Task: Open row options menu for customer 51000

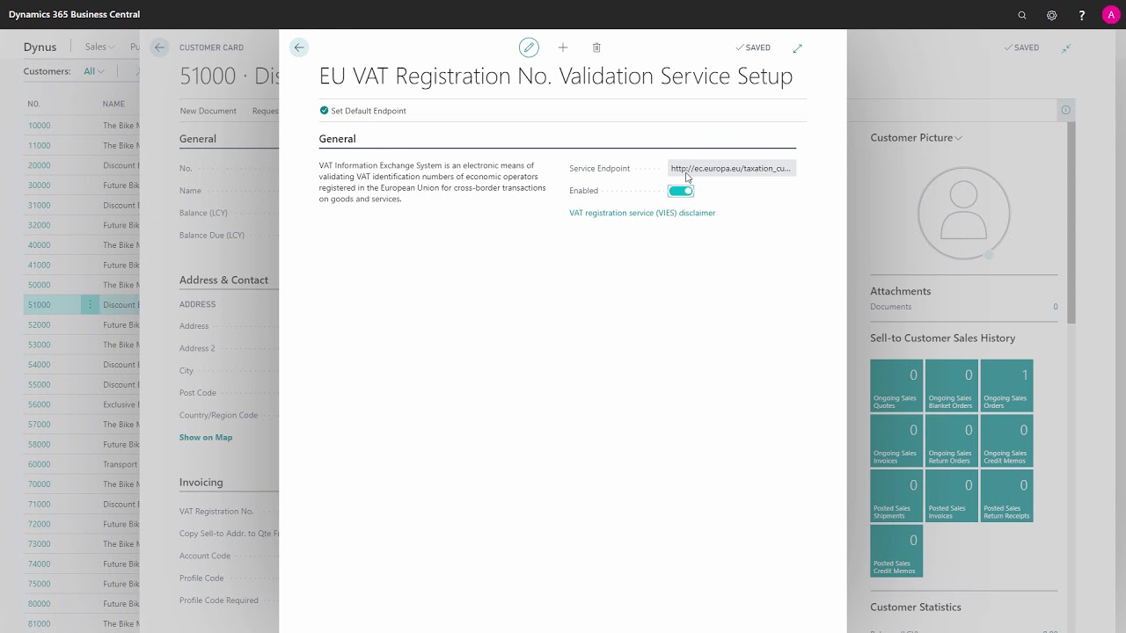Action: pos(90,305)
